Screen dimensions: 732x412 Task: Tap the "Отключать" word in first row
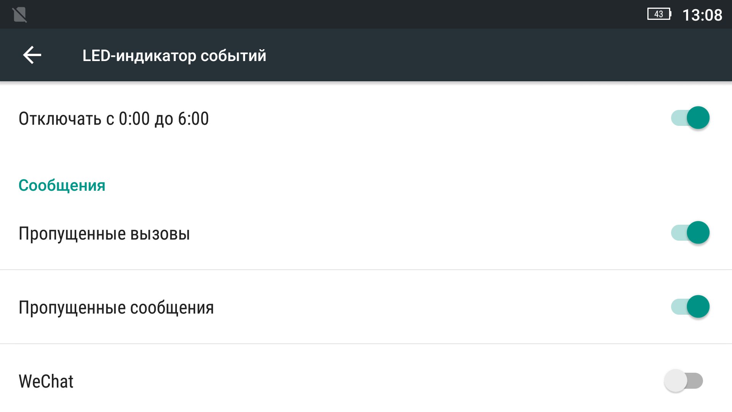(x=60, y=119)
